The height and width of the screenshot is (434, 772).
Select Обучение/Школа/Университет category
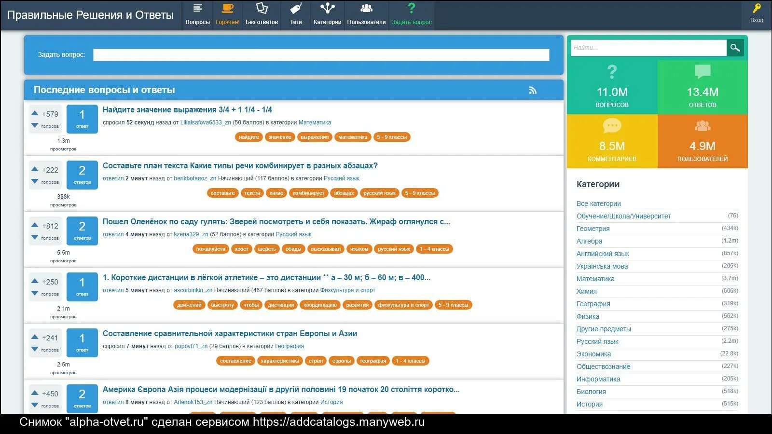[623, 216]
